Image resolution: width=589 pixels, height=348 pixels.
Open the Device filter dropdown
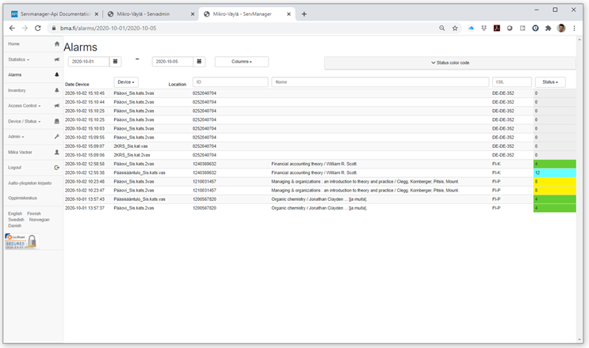tap(125, 81)
